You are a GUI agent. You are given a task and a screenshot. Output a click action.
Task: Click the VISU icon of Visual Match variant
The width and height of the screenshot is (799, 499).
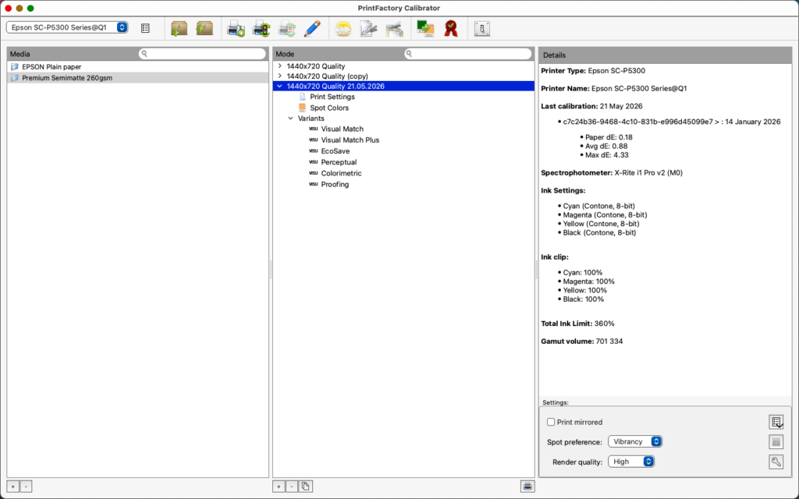[314, 129]
